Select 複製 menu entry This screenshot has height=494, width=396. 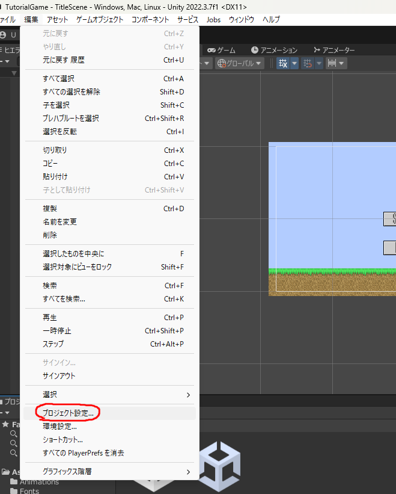(x=109, y=209)
